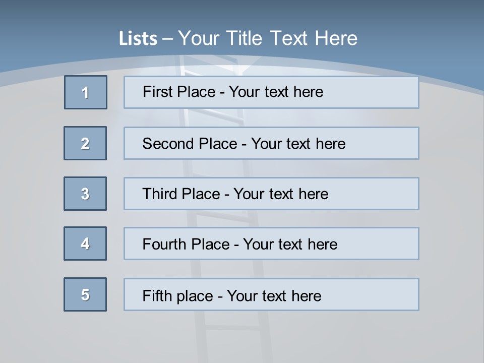This screenshot has width=484, height=363.
Task: Click the dash in the slide title
Action: [167, 39]
